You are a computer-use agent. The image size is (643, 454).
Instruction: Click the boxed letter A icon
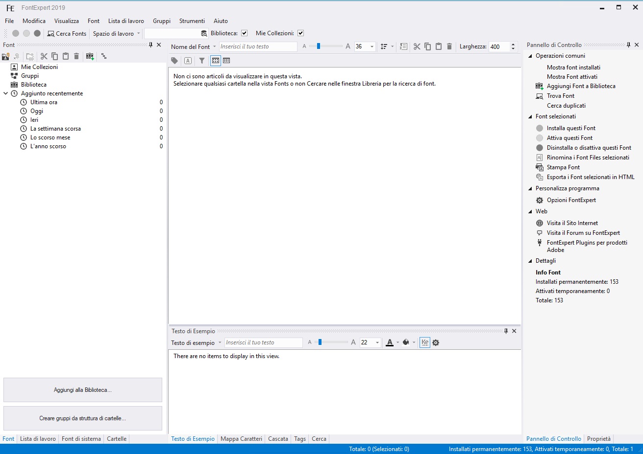(x=188, y=61)
